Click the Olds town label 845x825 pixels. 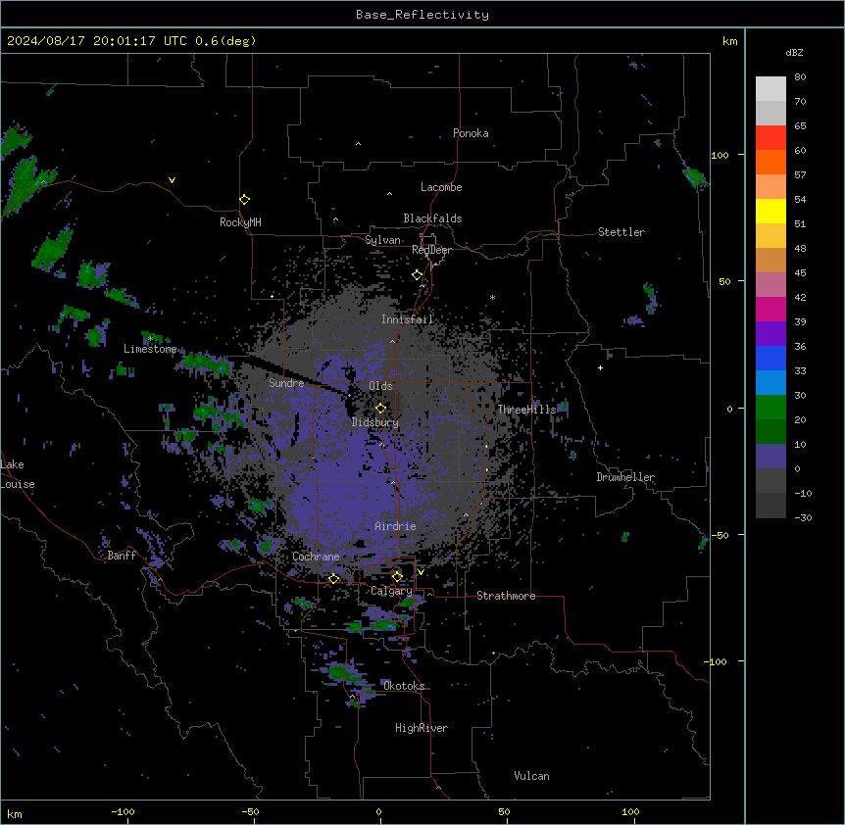point(380,386)
